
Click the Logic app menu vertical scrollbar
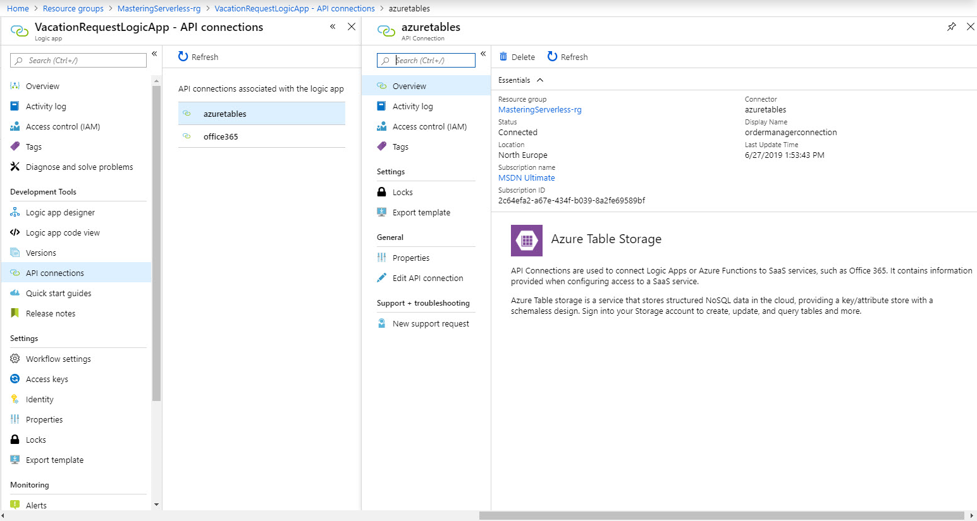point(156,244)
